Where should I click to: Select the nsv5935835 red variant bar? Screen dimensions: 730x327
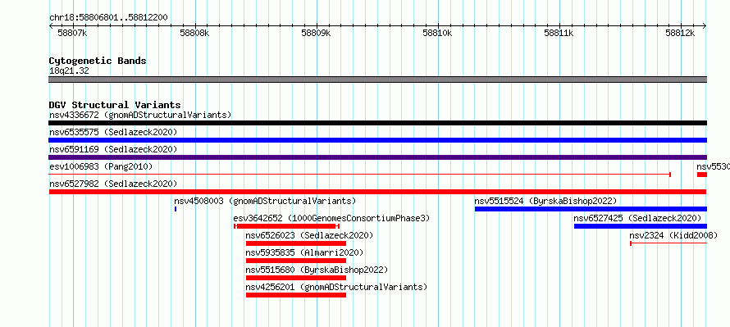(x=296, y=261)
